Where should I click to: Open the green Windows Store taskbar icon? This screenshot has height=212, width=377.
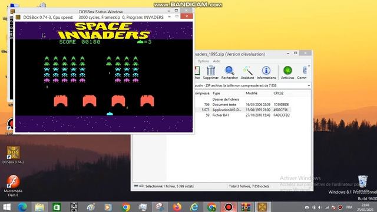pyautogui.click(x=57, y=207)
